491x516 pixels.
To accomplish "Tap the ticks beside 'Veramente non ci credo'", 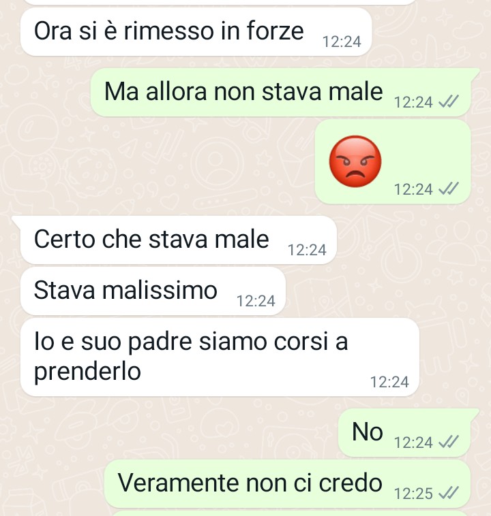I will pyautogui.click(x=449, y=493).
